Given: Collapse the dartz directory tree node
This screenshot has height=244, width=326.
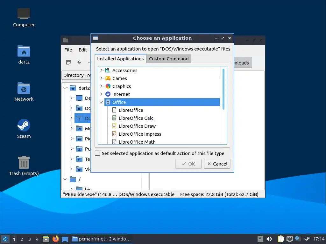Looking at the screenshot, I should (65, 88).
